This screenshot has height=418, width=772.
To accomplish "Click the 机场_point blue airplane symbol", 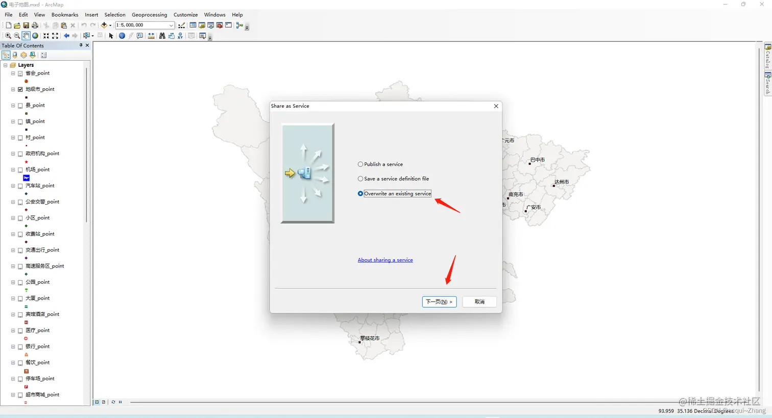I will (26, 178).
